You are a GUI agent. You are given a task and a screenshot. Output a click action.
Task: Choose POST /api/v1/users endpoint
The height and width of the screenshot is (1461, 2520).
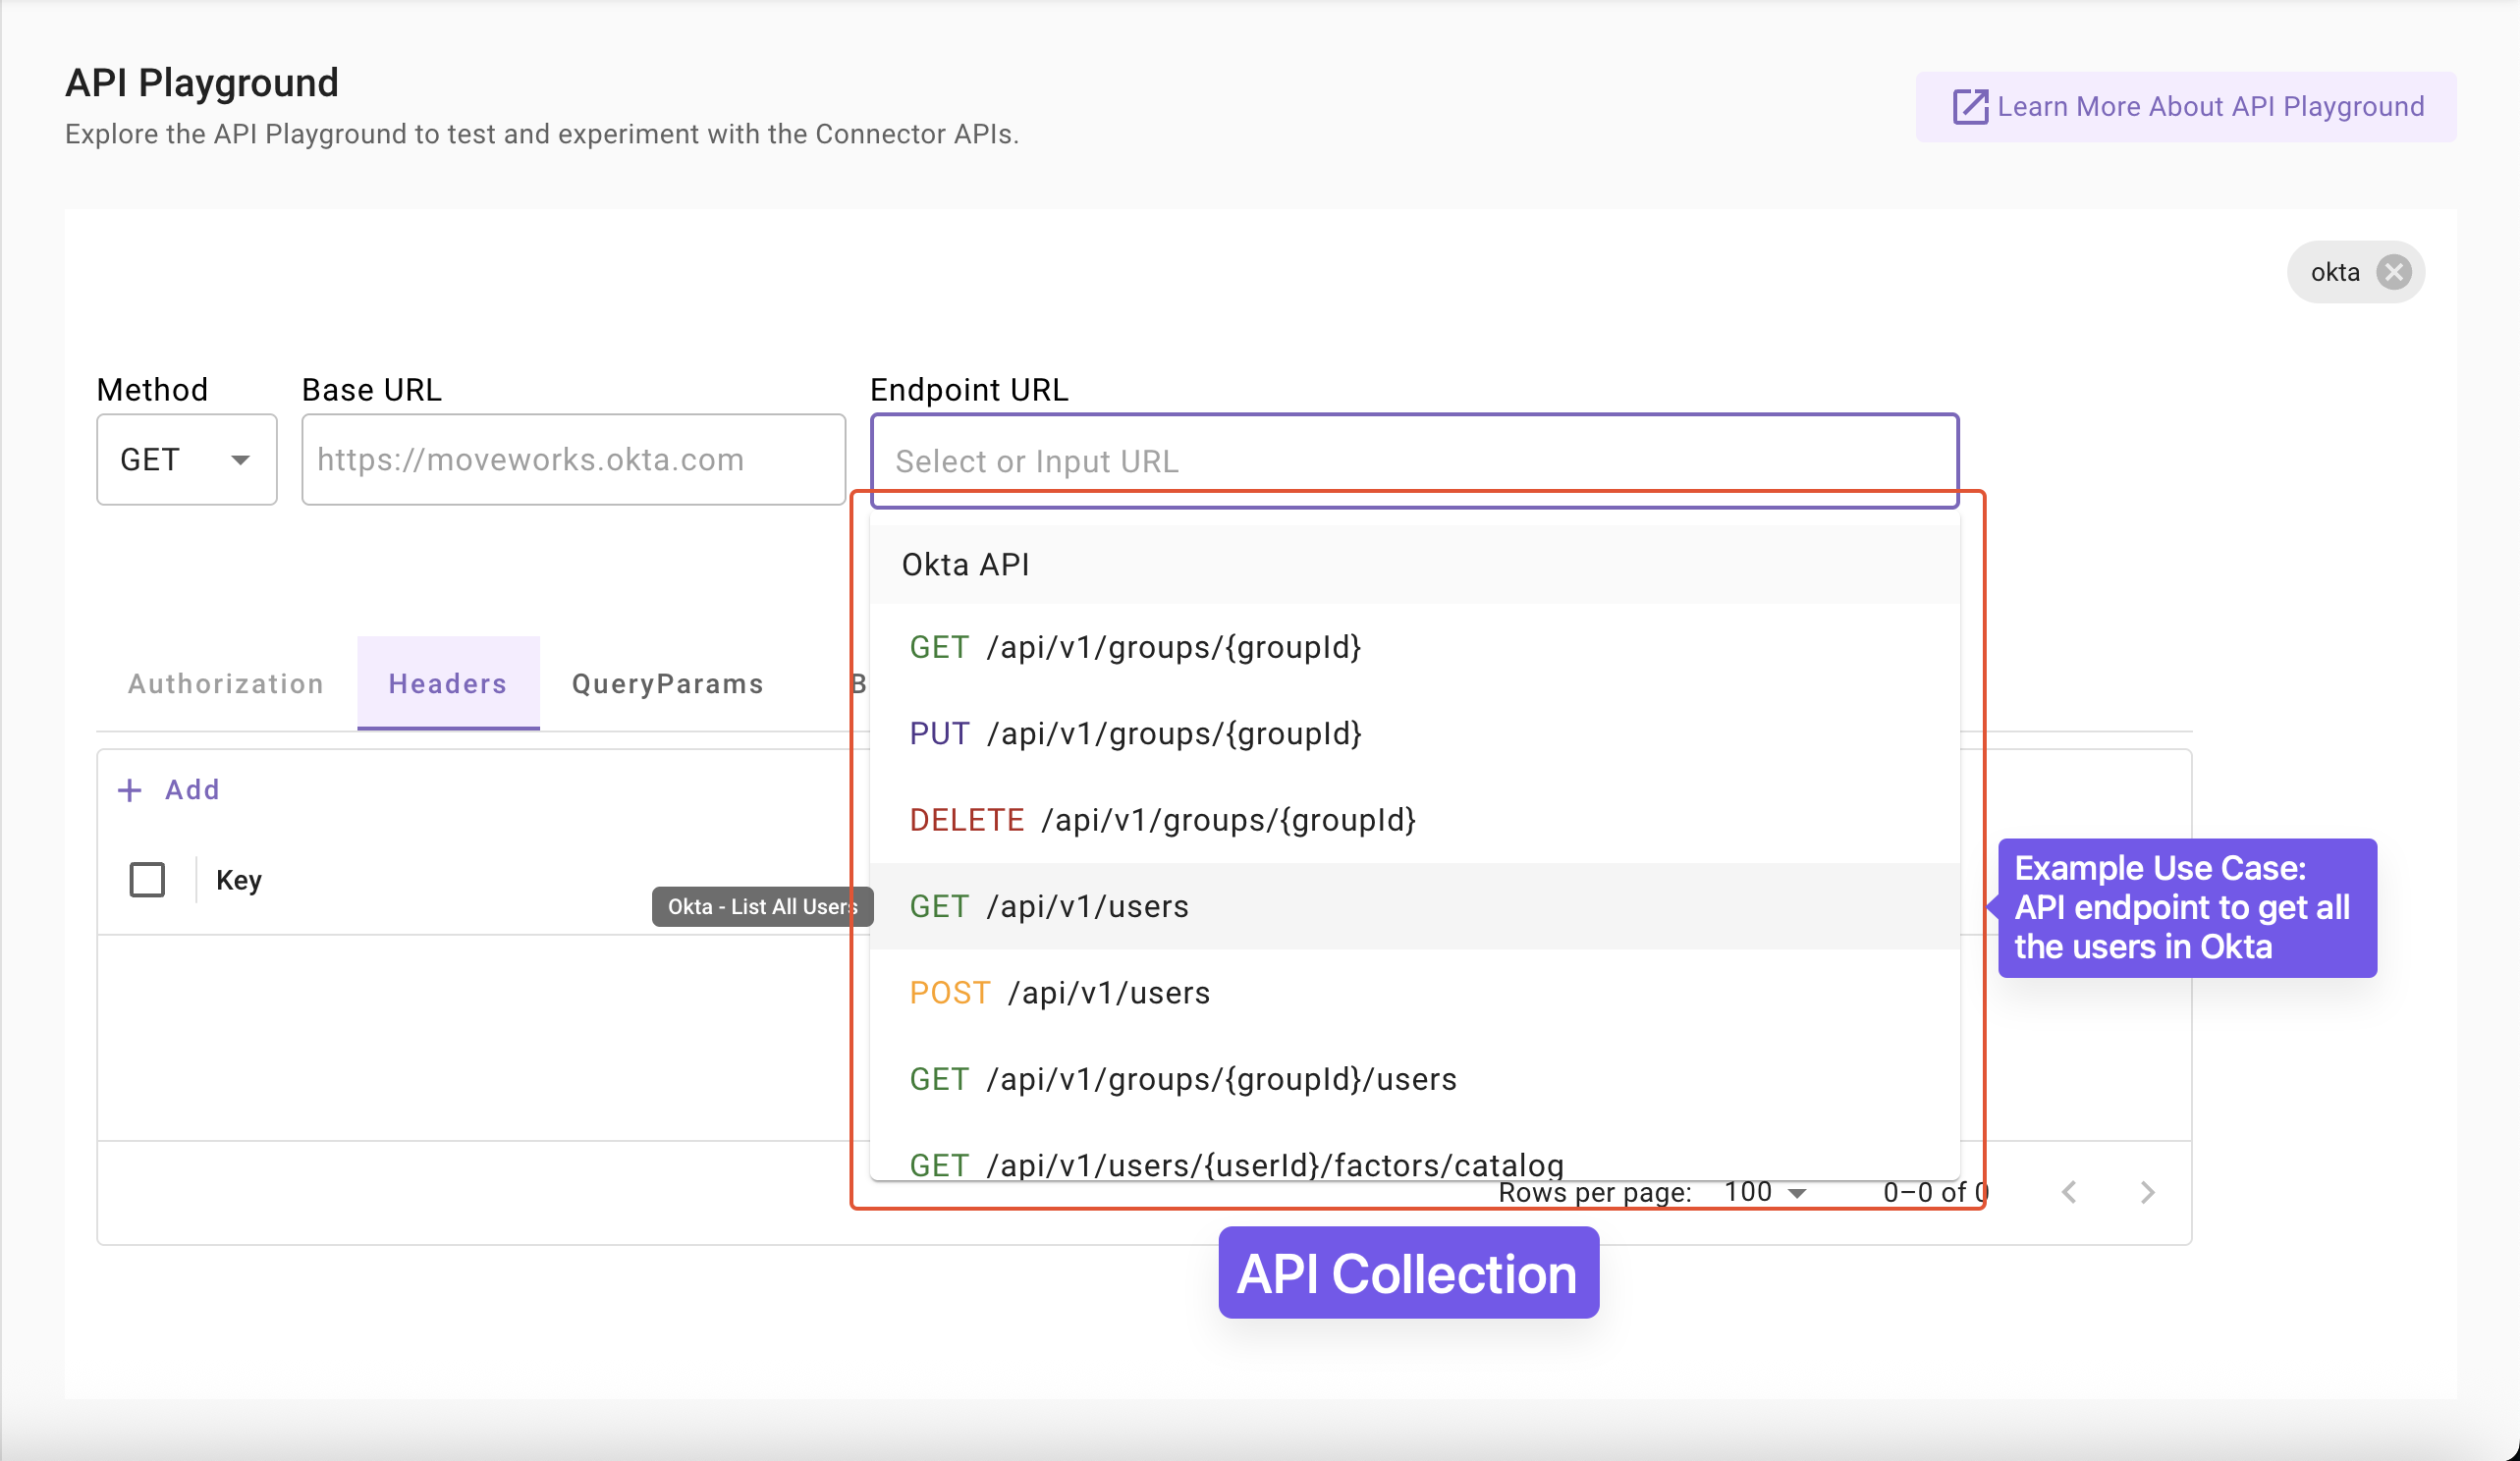tap(1414, 993)
